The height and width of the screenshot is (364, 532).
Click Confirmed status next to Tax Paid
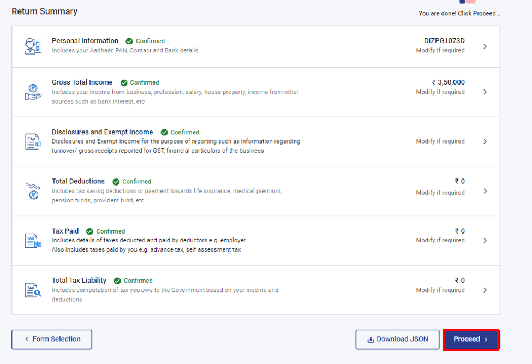pos(111,231)
